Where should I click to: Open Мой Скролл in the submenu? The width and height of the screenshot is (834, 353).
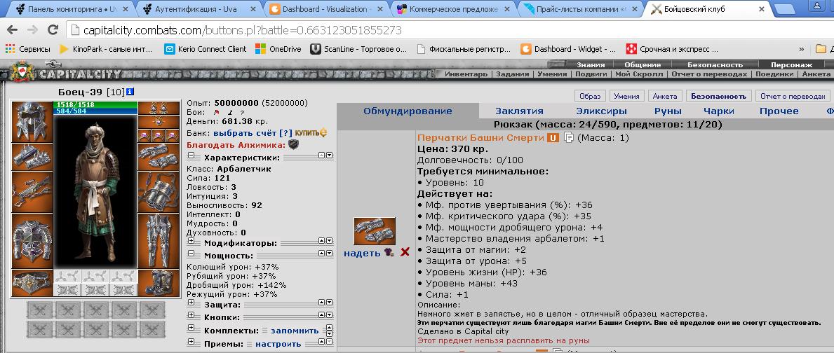pos(639,74)
